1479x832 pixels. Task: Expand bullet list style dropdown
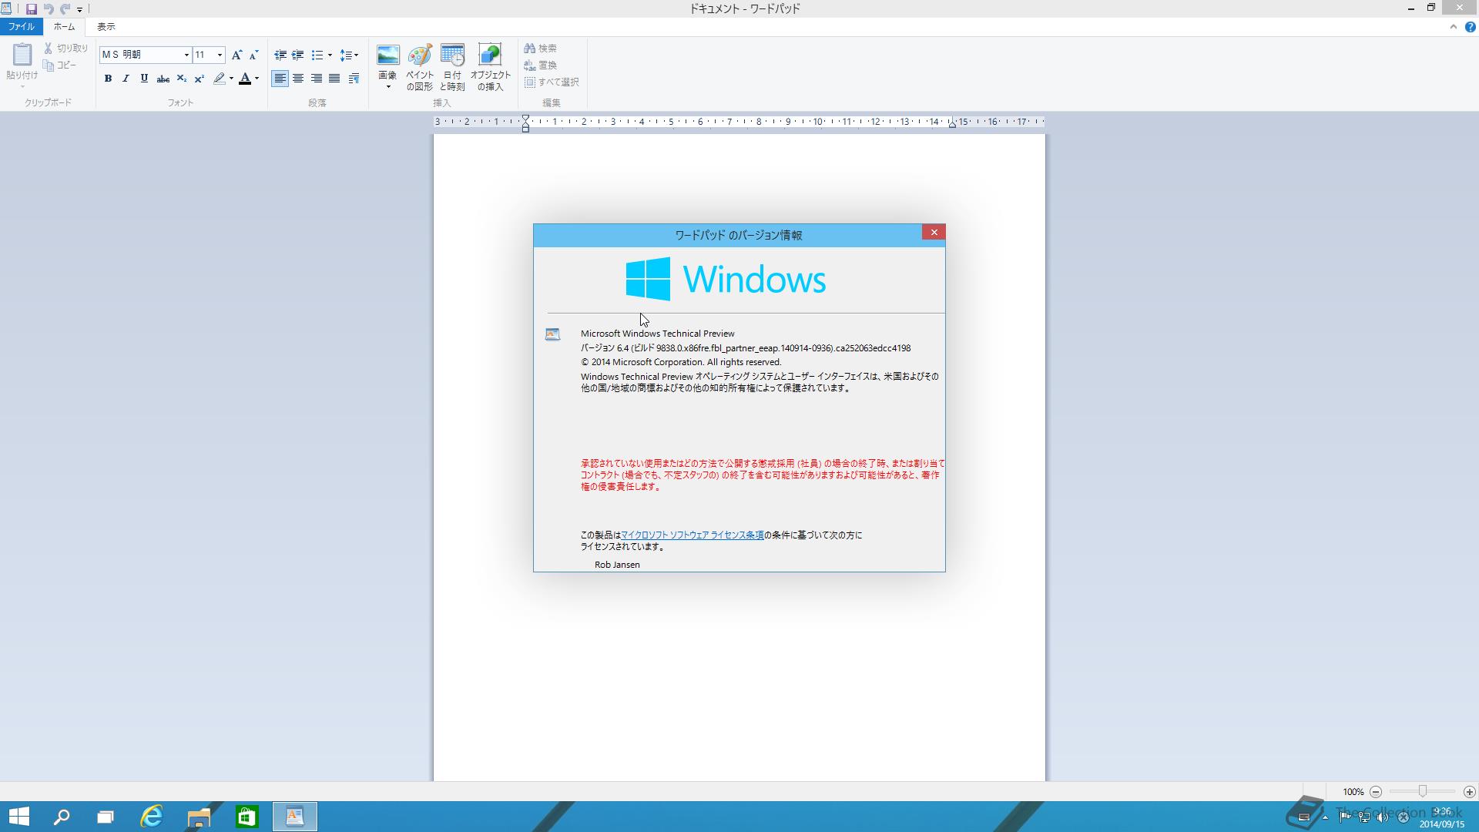330,55
